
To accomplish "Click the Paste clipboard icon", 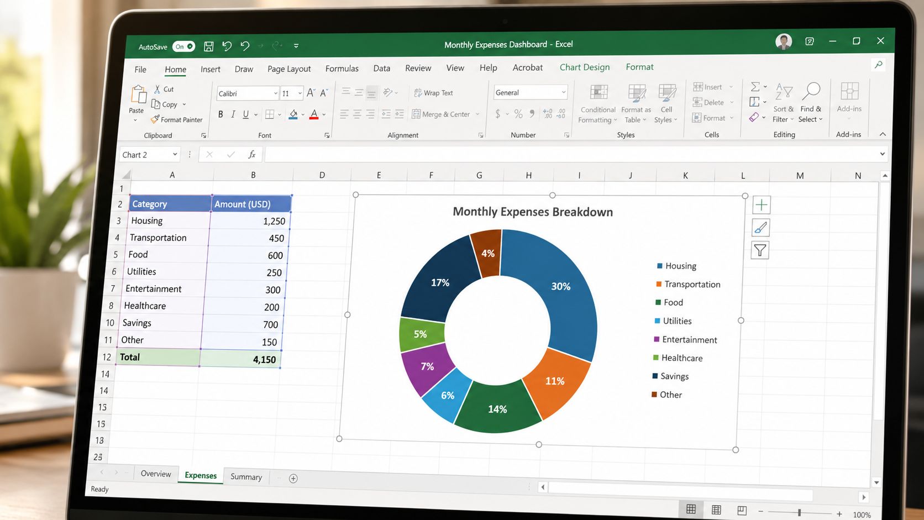I will tap(138, 94).
